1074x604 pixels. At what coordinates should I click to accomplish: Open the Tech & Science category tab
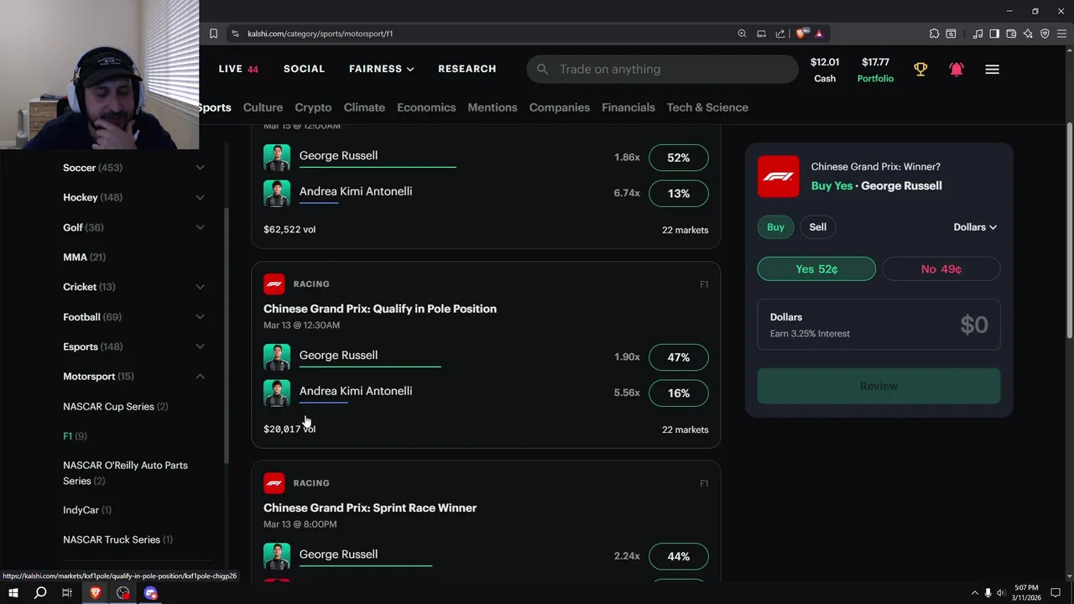707,107
